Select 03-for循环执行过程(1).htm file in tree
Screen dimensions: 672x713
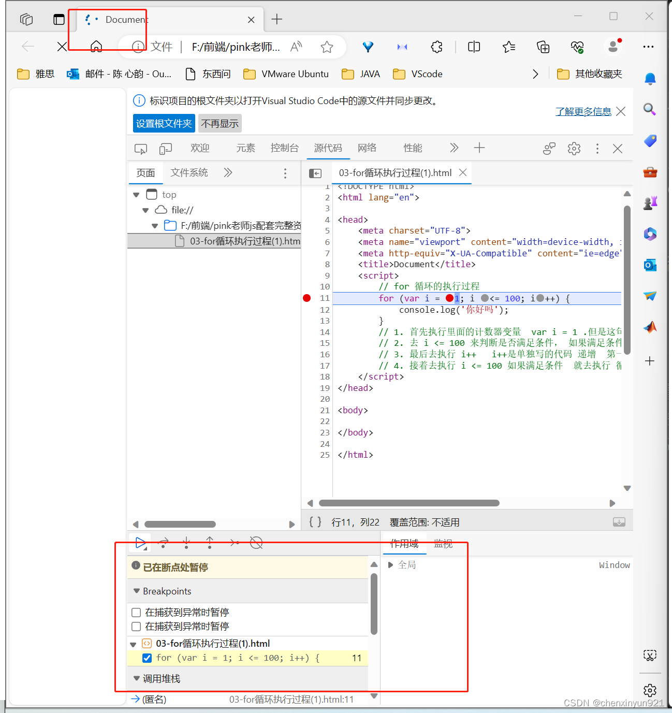point(214,241)
